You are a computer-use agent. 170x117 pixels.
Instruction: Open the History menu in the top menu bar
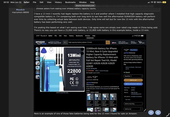tap(58, 2)
